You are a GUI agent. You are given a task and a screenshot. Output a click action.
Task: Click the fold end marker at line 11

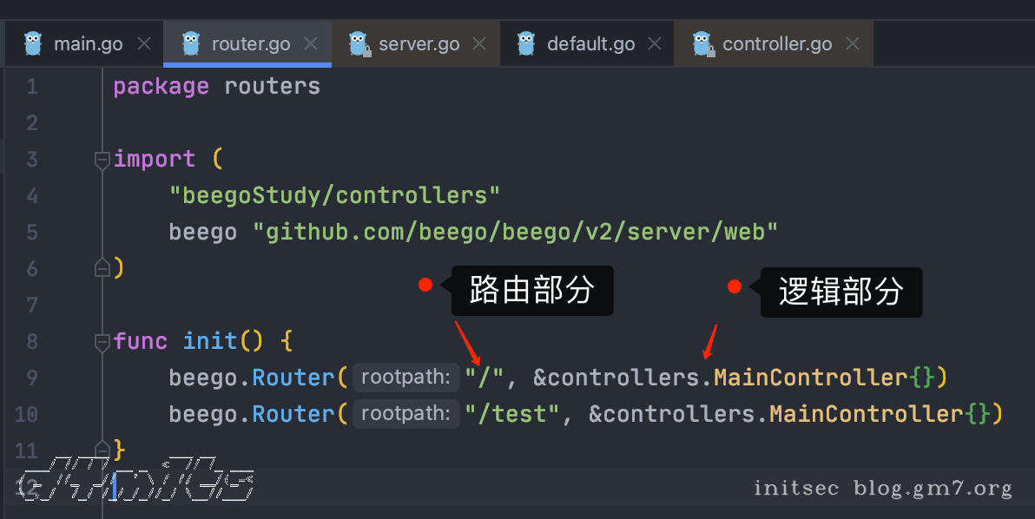pos(102,450)
